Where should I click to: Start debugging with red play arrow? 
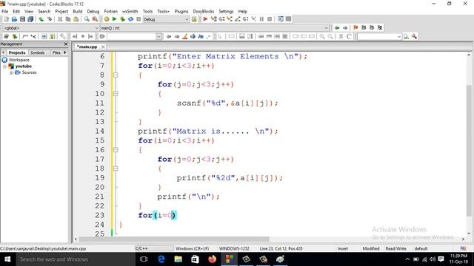[x=205, y=19]
